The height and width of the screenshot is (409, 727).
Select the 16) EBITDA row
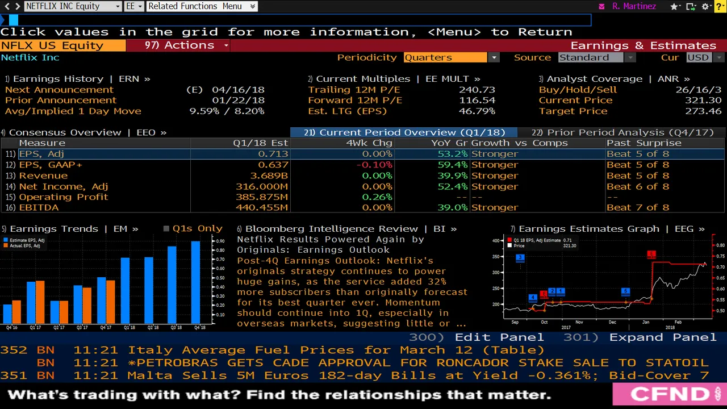362,207
